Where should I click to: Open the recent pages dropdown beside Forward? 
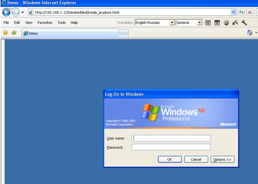pos(22,12)
